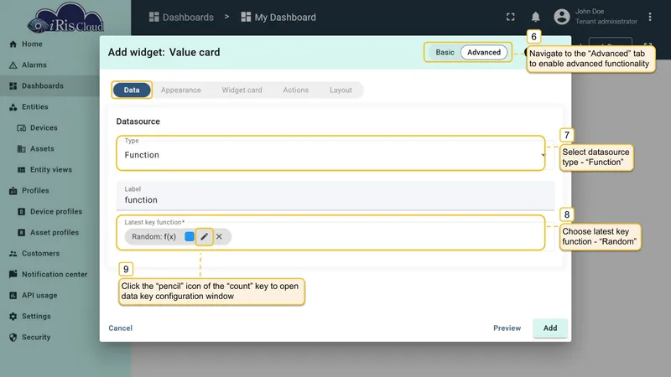Select Dashboards in the sidebar

tap(36, 86)
